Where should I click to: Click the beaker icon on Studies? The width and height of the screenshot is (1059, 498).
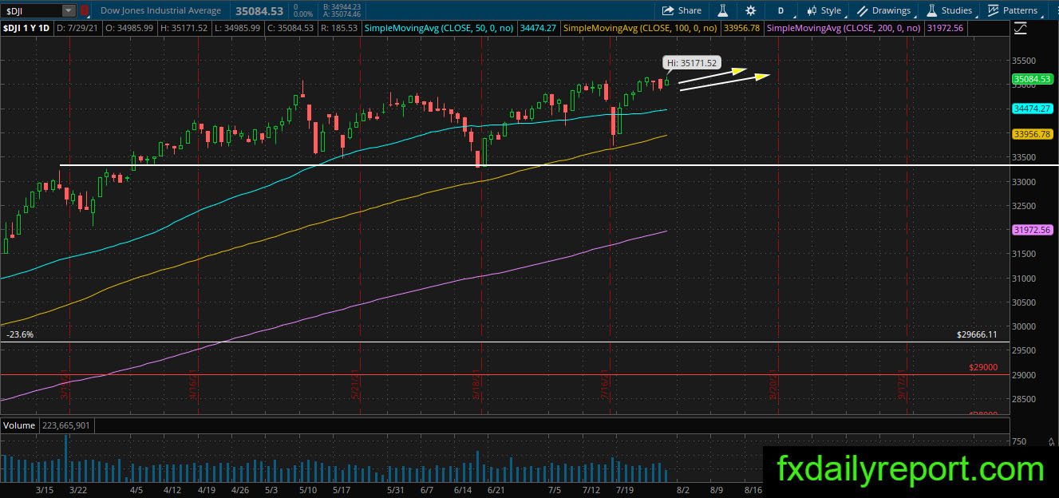[931, 10]
